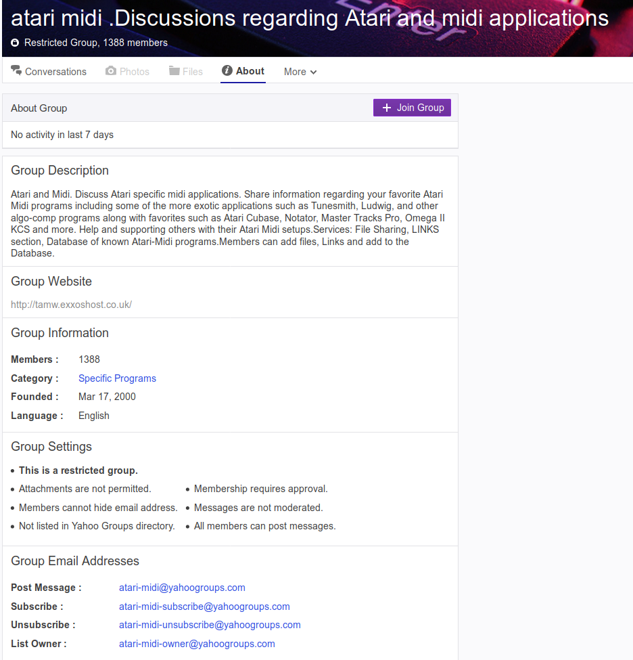
Task: Click the 'Founded :' label
Action: (x=35, y=397)
